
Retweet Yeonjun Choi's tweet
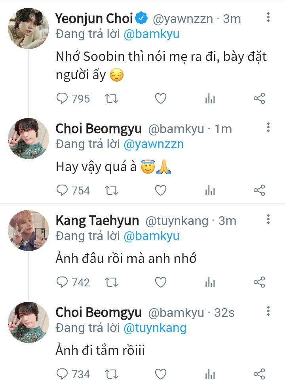click(111, 99)
